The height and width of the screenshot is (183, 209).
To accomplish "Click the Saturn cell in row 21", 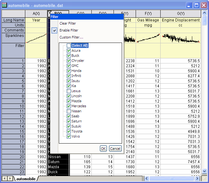I will coord(58,162).
